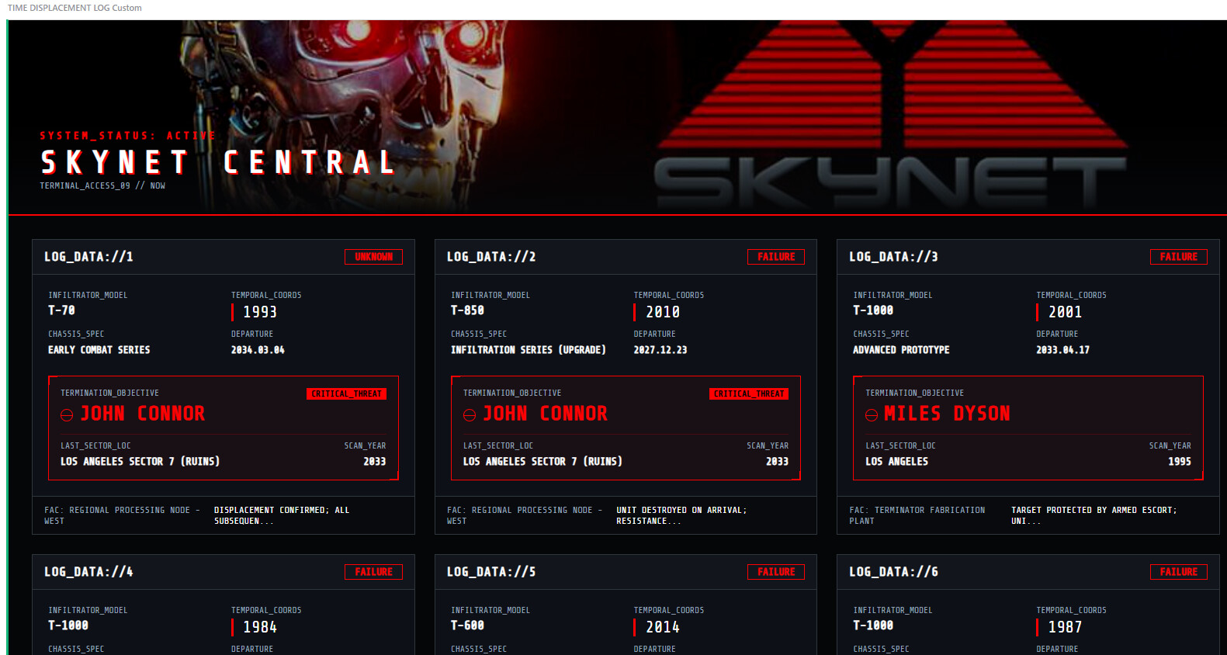
Task: Click the FAILURE badge on LOG_DATA://6
Action: pyautogui.click(x=1178, y=572)
